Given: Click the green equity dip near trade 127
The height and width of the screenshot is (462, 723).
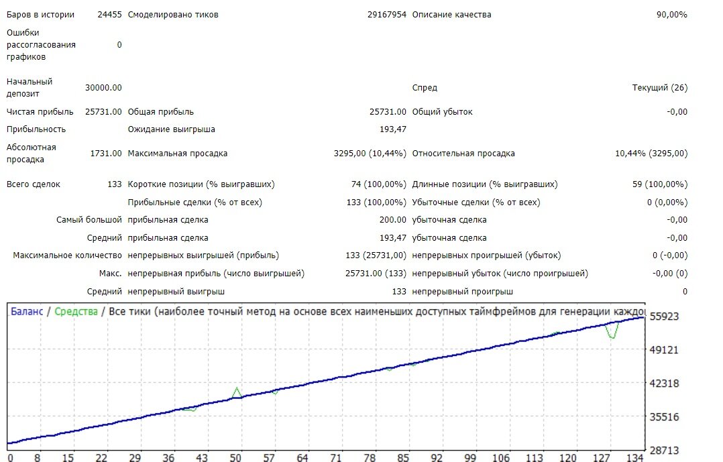Looking at the screenshot, I should coord(612,331).
